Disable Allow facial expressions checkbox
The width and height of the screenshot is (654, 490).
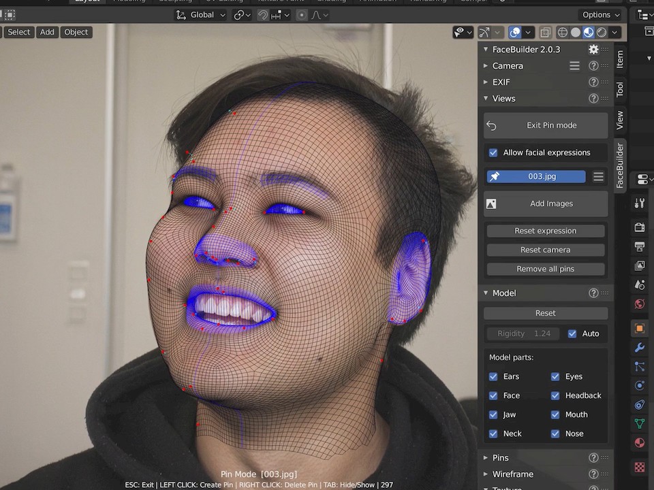(493, 153)
